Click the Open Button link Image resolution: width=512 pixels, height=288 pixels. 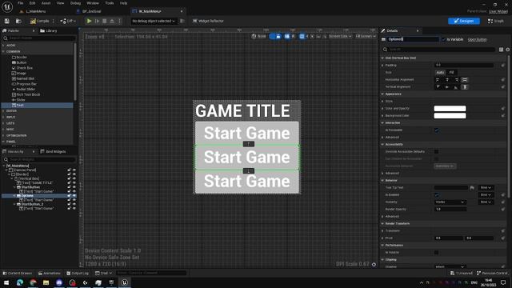click(x=477, y=39)
